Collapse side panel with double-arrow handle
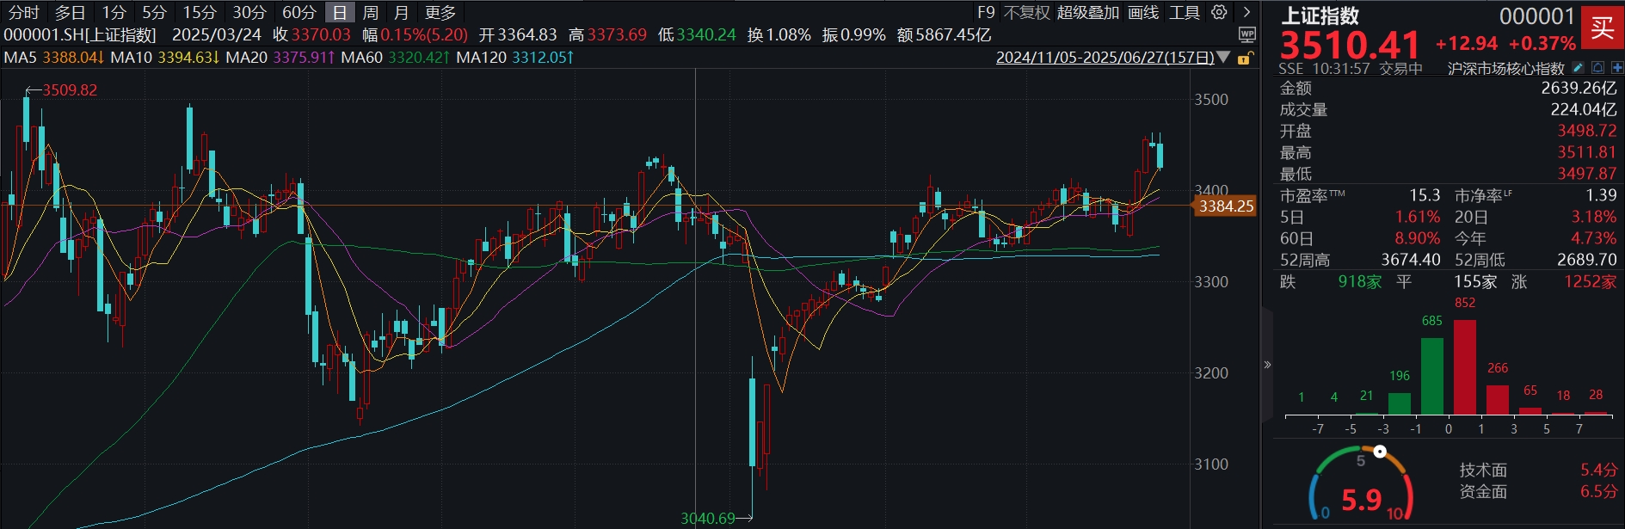This screenshot has height=529, width=1625. [1267, 365]
